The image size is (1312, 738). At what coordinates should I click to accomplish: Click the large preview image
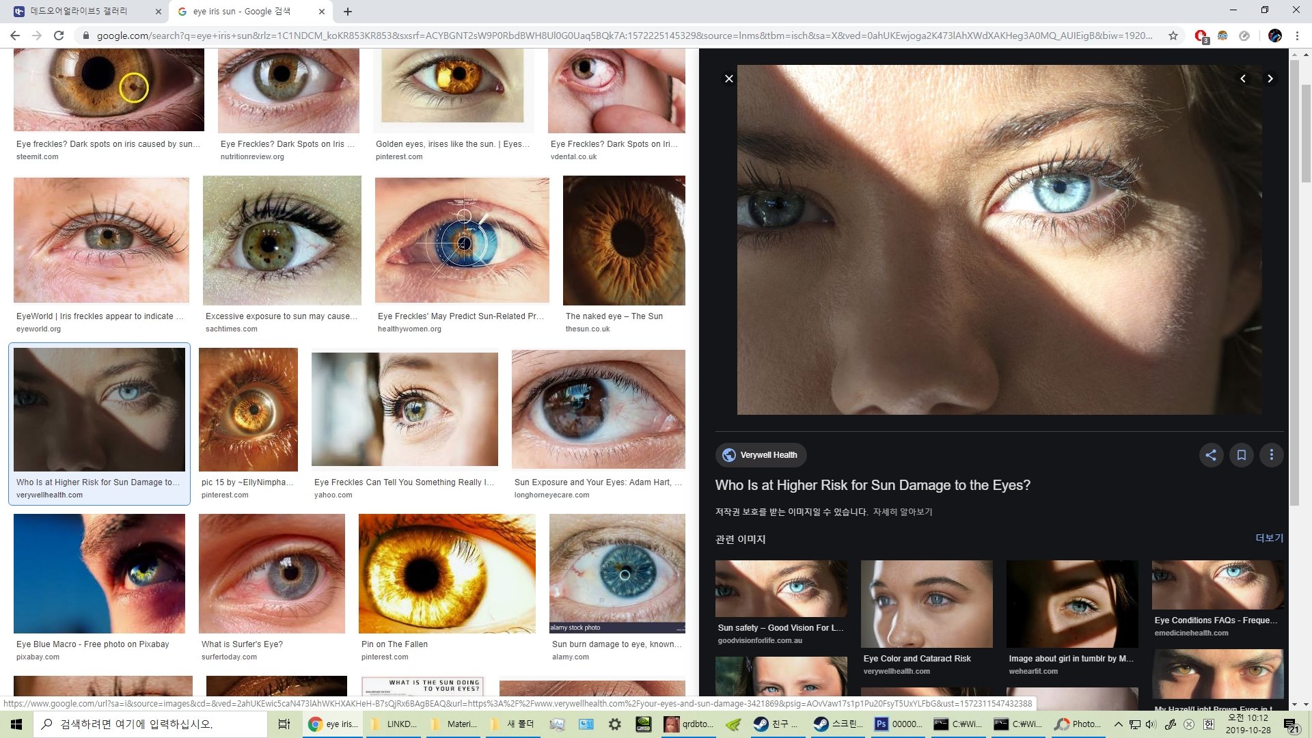[x=1000, y=240]
